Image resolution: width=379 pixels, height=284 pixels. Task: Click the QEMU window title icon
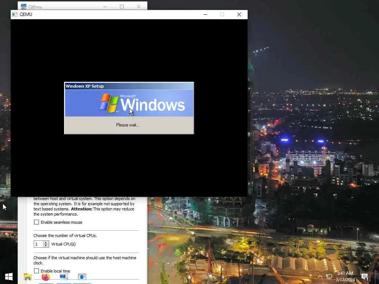(x=15, y=14)
